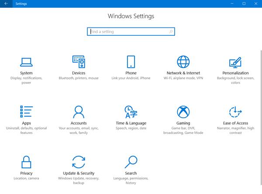Click the Apps label

pos(26,123)
